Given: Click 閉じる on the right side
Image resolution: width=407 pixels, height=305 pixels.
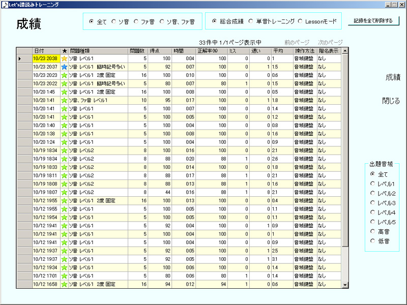Looking at the screenshot, I should point(391,101).
